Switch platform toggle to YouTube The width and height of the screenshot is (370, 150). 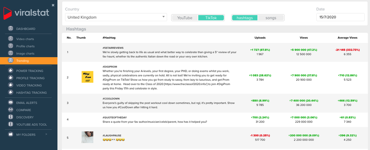(x=185, y=18)
